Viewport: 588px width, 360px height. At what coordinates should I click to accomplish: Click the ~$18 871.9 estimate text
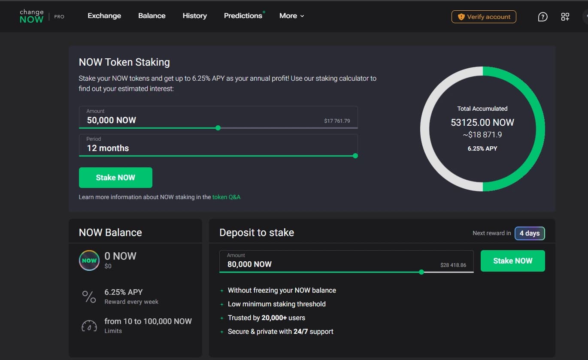482,135
